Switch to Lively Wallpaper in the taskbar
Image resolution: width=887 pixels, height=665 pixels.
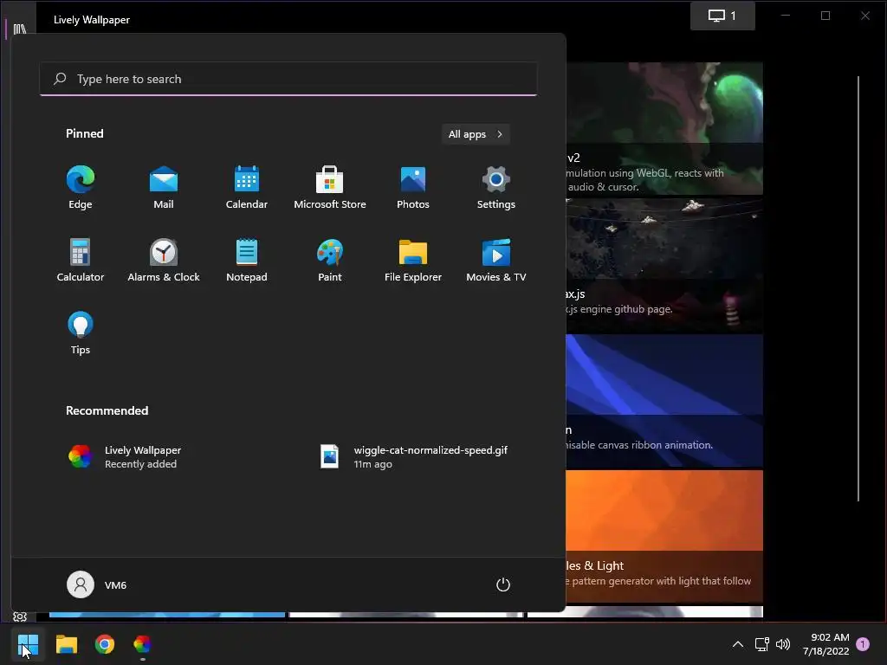(143, 644)
